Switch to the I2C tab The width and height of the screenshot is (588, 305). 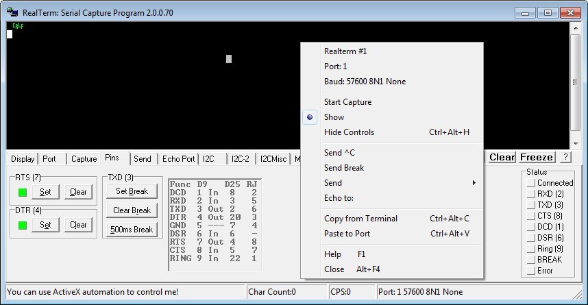212,159
